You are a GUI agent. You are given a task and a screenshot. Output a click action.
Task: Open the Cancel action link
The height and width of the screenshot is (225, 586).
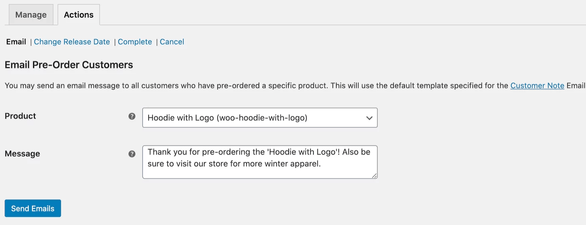(x=172, y=42)
